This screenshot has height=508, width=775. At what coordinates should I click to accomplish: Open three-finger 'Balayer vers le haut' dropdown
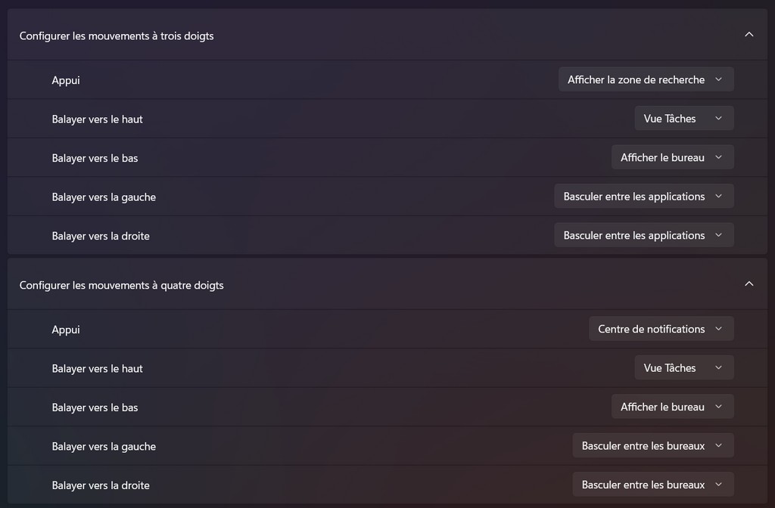pyautogui.click(x=683, y=119)
